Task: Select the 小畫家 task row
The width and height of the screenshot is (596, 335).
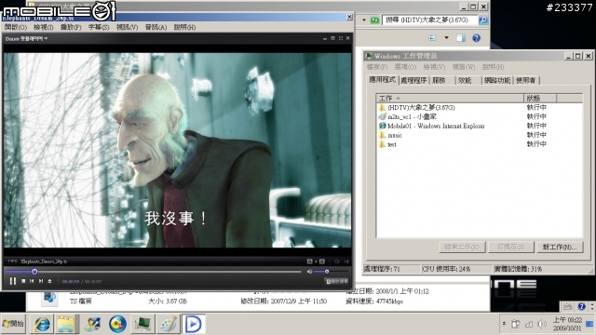Action: pyautogui.click(x=480, y=116)
